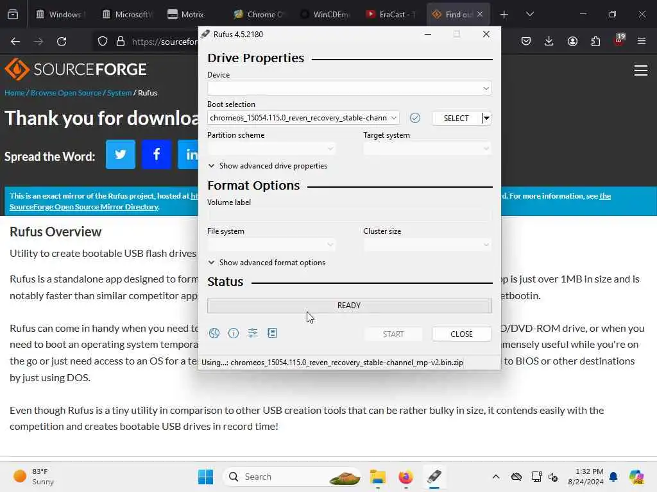The image size is (657, 492).
Task: Go back with the browser back arrow
Action: pos(15,42)
